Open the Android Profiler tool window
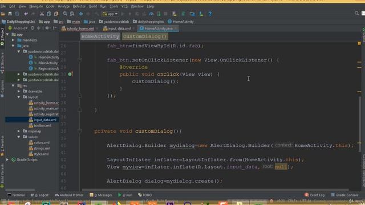 (69, 195)
